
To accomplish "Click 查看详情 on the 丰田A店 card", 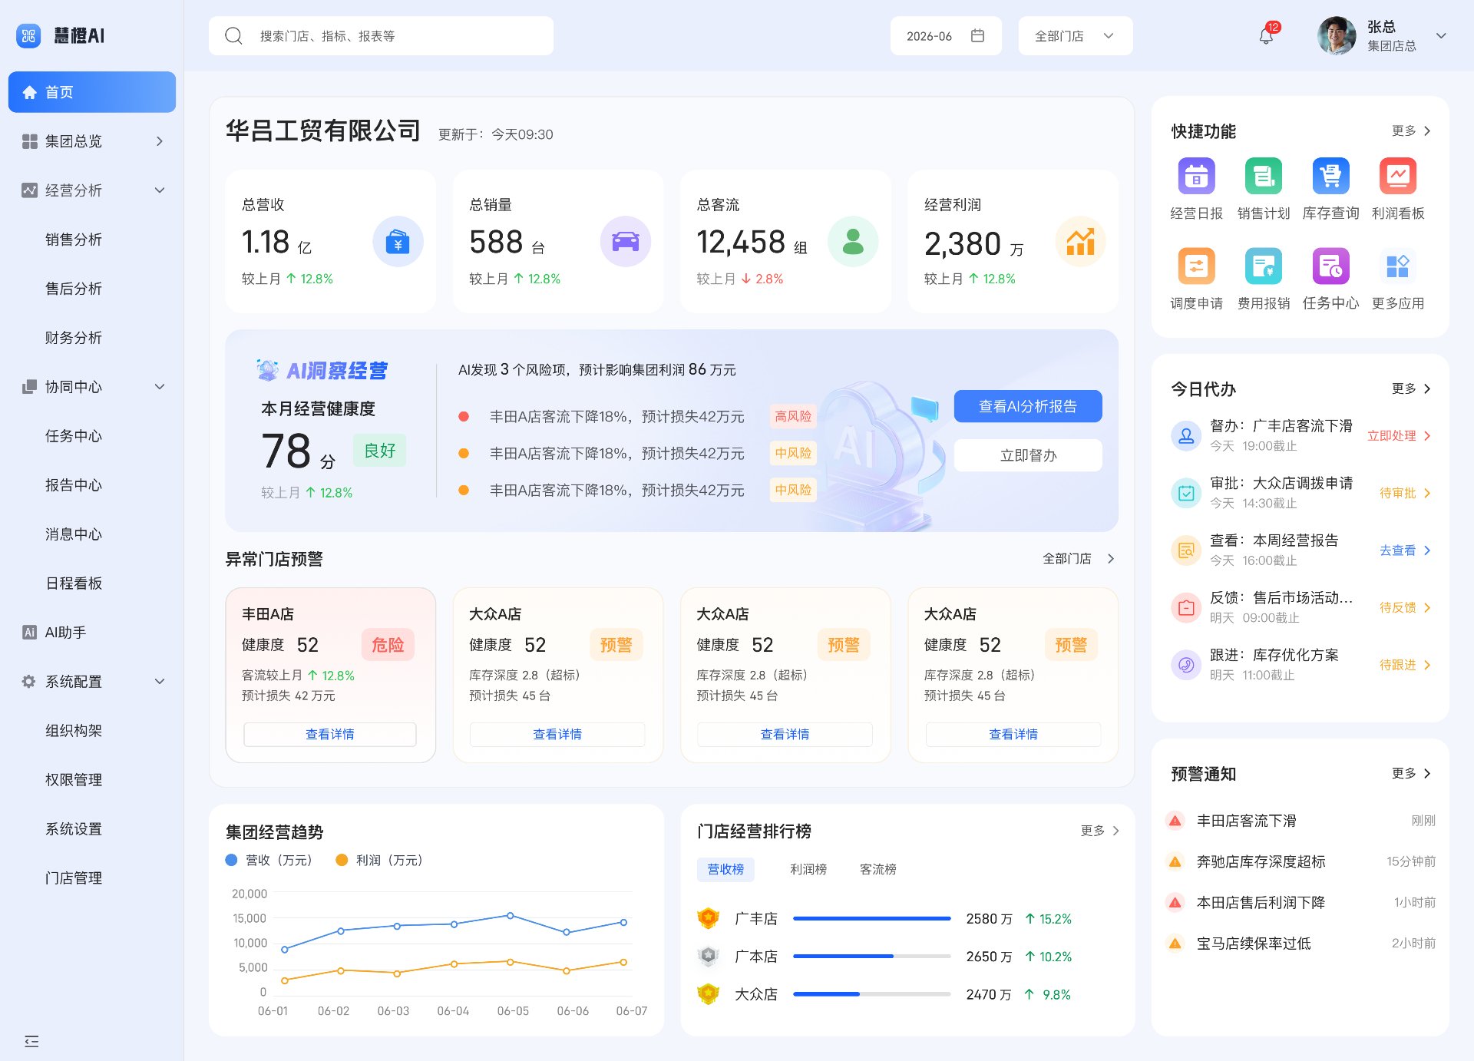I will pyautogui.click(x=330, y=734).
